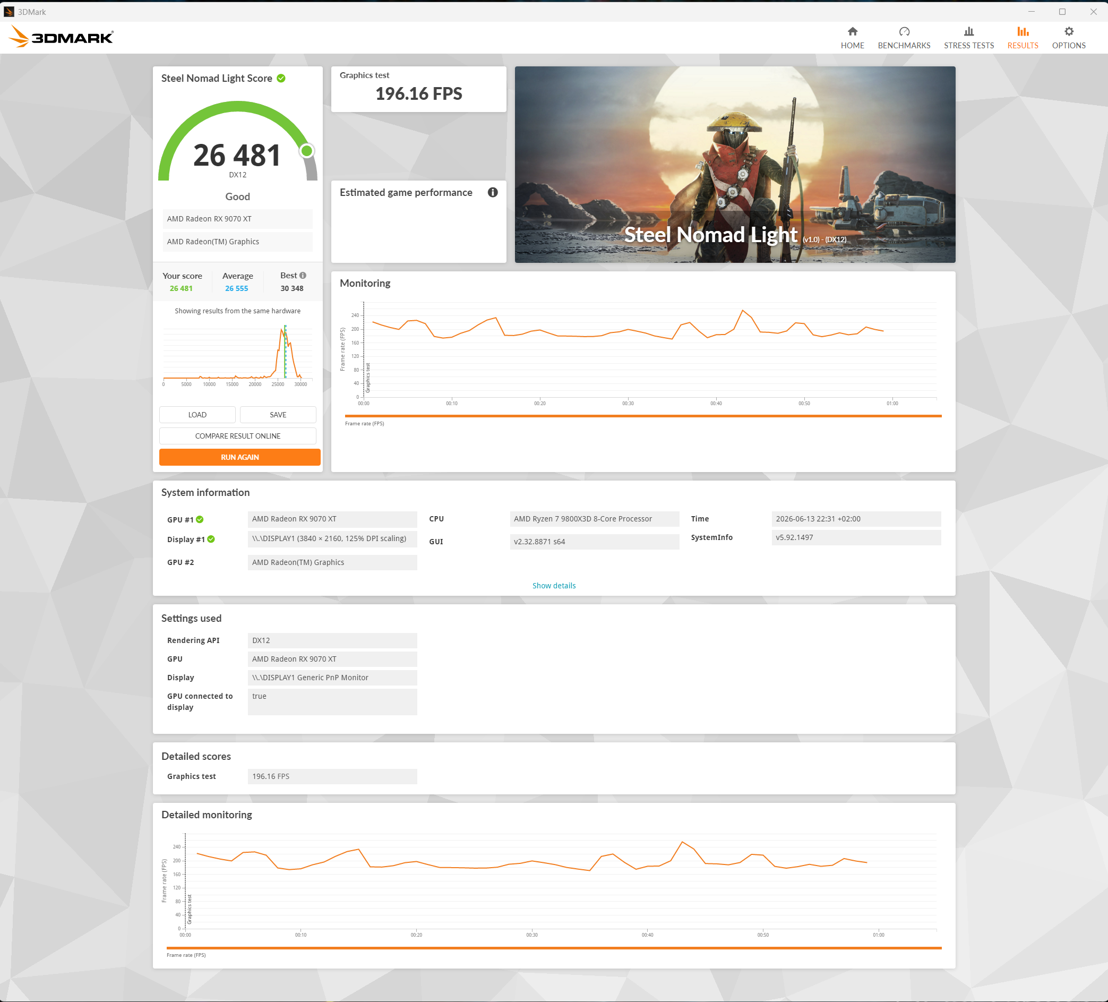Viewport: 1108px width, 1002px height.
Task: Click the orange Run Again button
Action: [239, 457]
